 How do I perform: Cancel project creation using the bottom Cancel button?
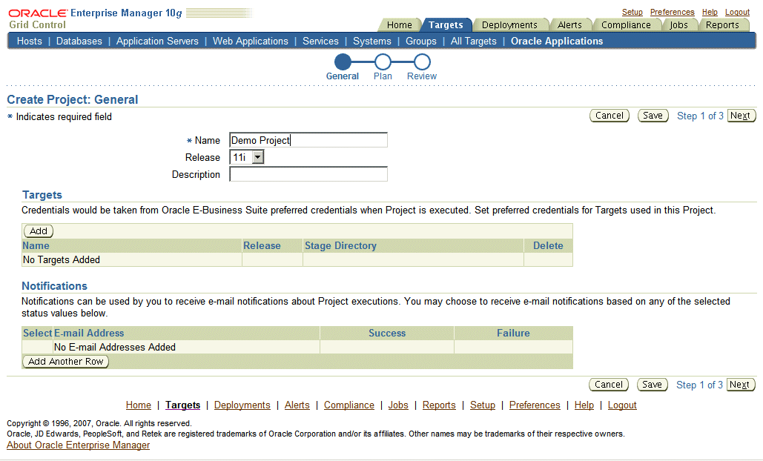pos(608,384)
